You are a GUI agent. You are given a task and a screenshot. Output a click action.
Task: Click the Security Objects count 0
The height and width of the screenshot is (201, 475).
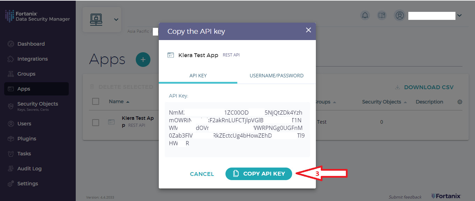coord(381,122)
